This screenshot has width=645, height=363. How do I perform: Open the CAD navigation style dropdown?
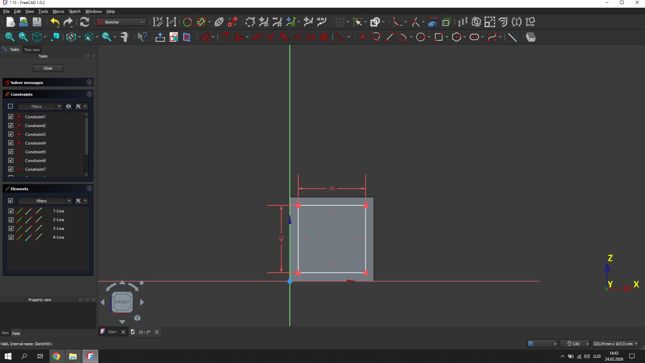[575, 344]
